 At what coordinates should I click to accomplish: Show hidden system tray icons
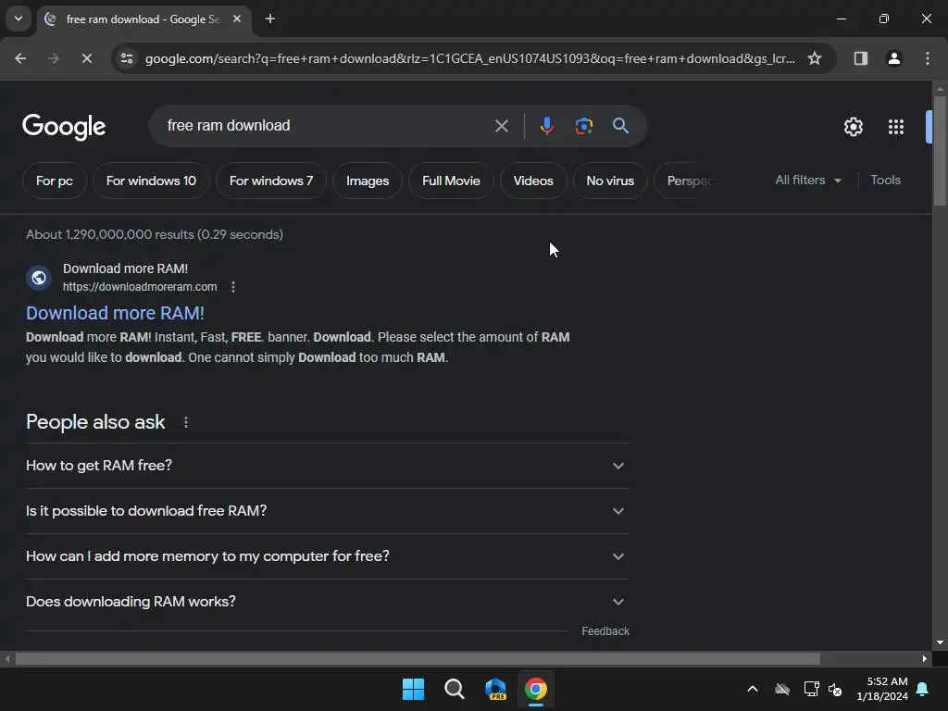pyautogui.click(x=752, y=689)
